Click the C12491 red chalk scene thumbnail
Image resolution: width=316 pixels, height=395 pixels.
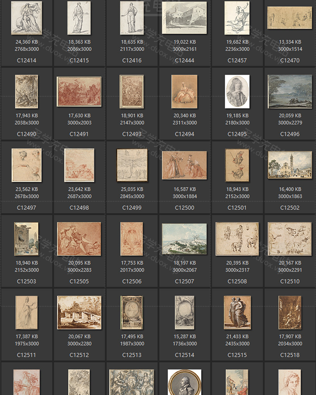click(x=79, y=92)
